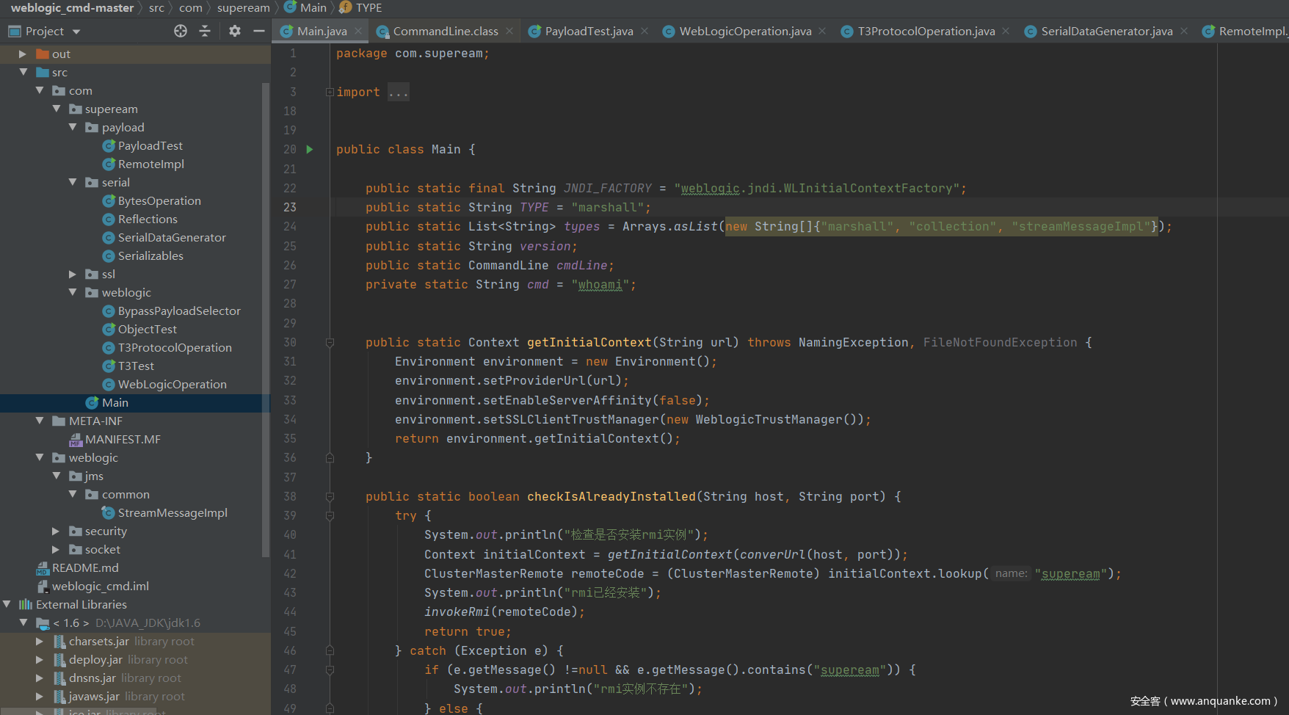This screenshot has height=715, width=1289.
Task: Fold the checkIsAlreadyInstalled method
Action: pos(330,497)
